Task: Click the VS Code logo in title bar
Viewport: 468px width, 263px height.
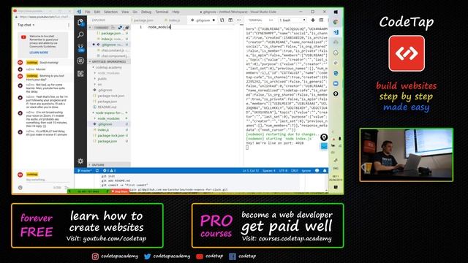Action: coord(79,12)
